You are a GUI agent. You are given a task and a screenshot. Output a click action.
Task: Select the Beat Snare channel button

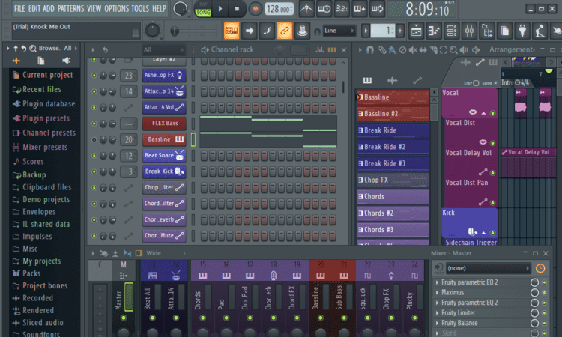pyautogui.click(x=164, y=155)
